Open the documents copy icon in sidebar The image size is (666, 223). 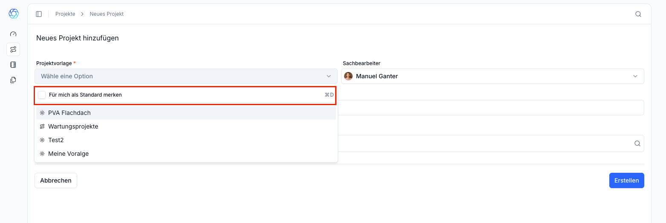click(x=13, y=80)
